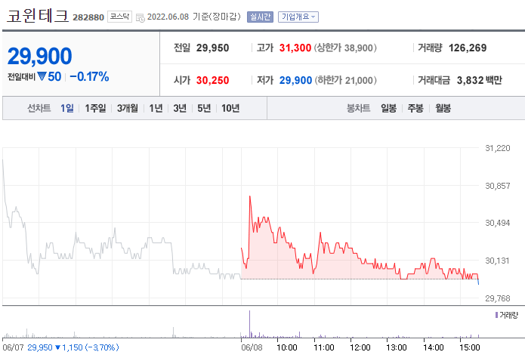The width and height of the screenshot is (525, 358).
Task: Click the 12:00 time axis label
Action: (360, 347)
